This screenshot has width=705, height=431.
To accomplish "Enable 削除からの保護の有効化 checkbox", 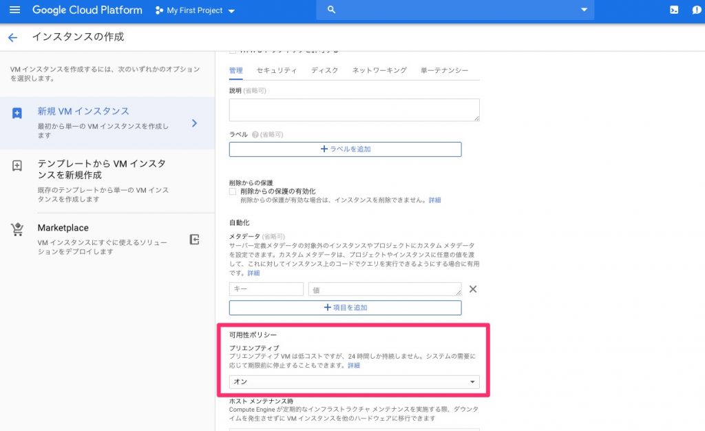I will [233, 191].
